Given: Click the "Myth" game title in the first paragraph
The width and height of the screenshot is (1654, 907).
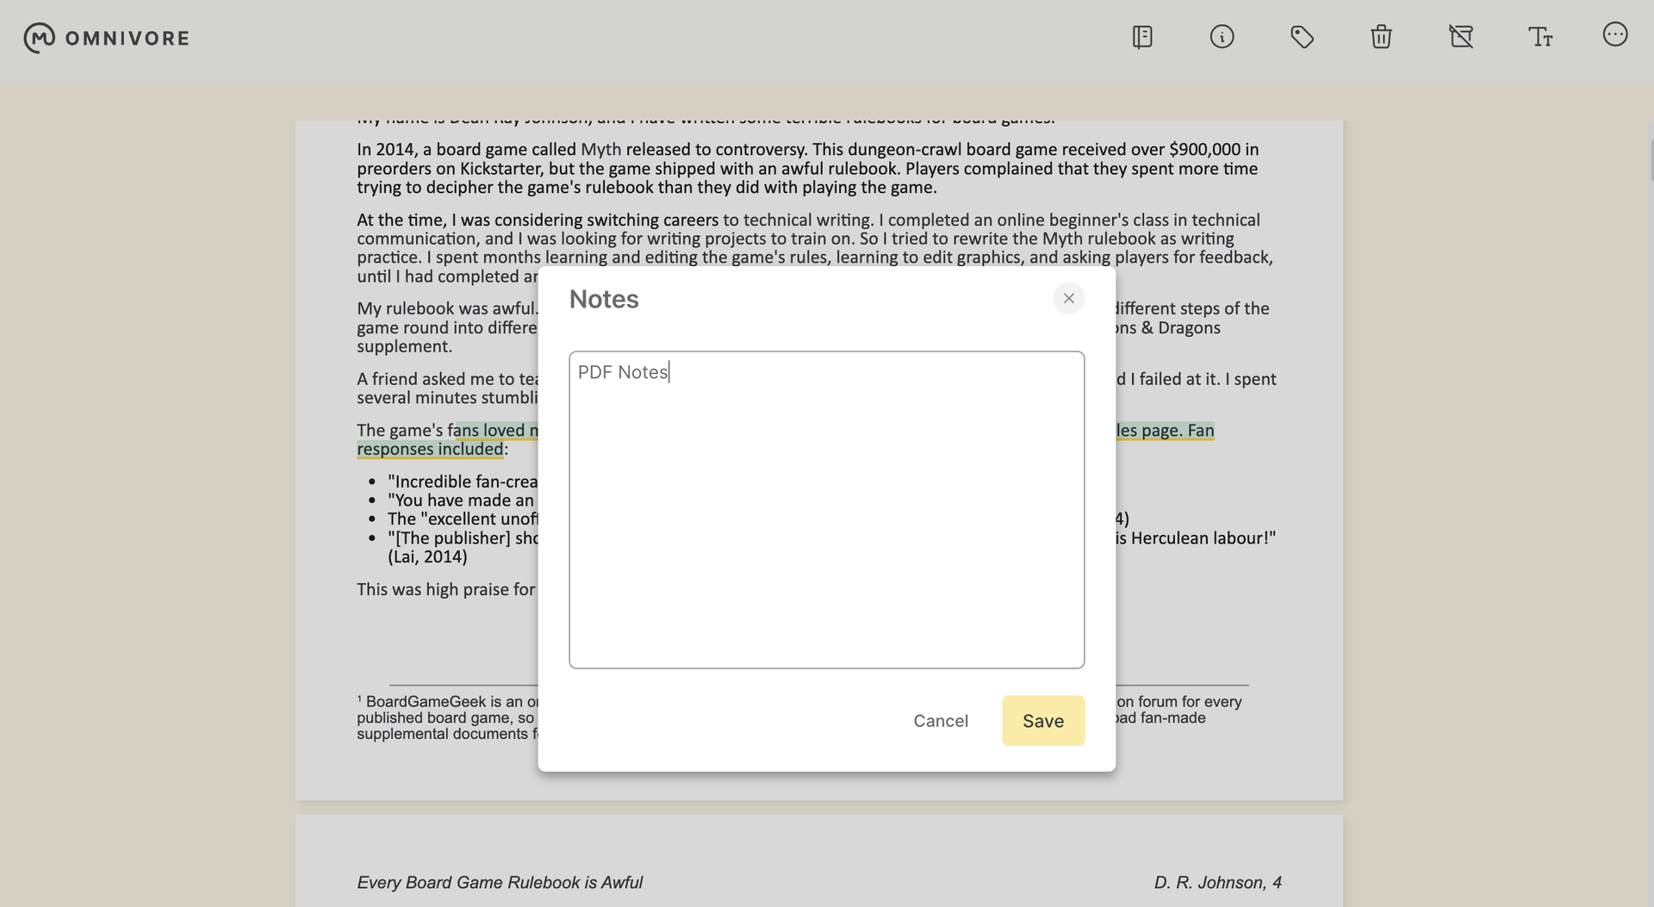Looking at the screenshot, I should point(600,149).
